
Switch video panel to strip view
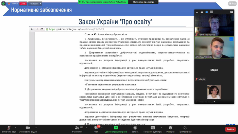coord(207,12)
